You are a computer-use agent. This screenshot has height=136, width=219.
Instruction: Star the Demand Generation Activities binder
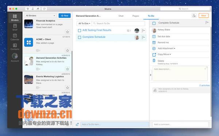click(x=68, y=69)
